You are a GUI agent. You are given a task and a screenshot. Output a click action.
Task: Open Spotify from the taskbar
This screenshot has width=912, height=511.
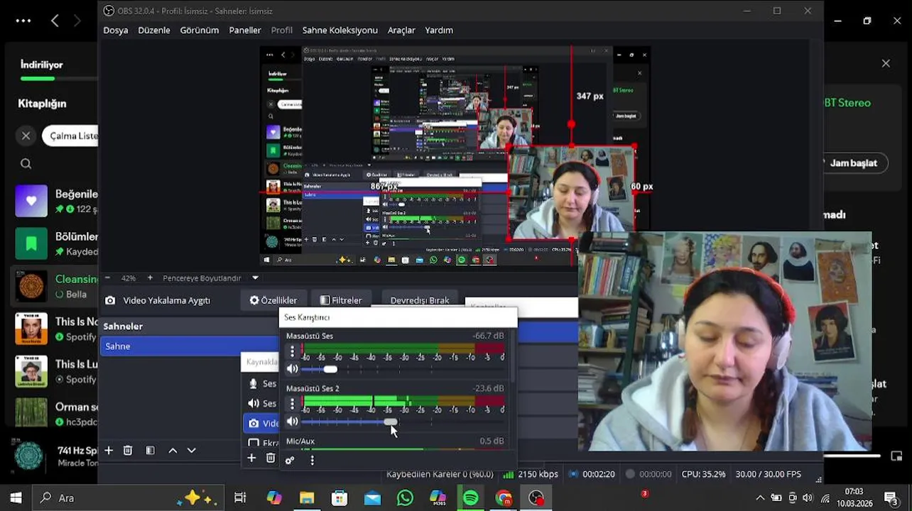click(470, 498)
